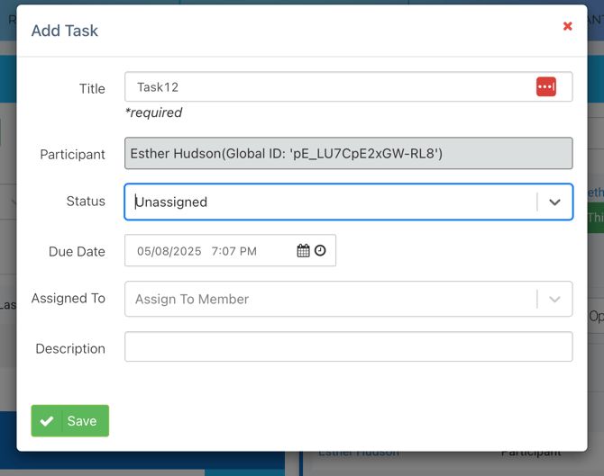
Task: Select the 05/08/2025 date text
Action: (x=169, y=251)
